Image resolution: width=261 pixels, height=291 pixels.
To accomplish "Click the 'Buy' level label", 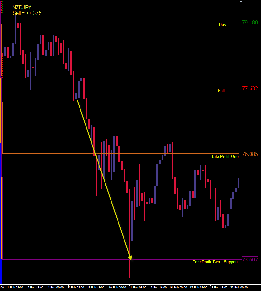I will coord(222,25).
